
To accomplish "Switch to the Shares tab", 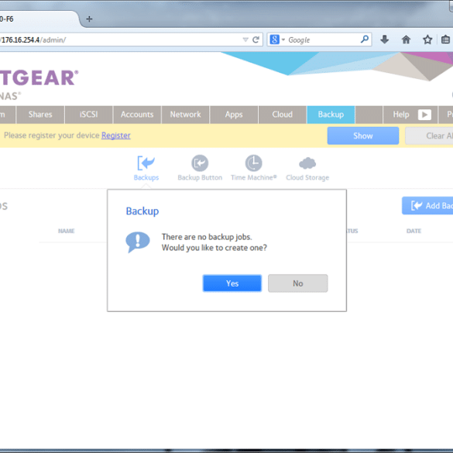I will pyautogui.click(x=40, y=115).
